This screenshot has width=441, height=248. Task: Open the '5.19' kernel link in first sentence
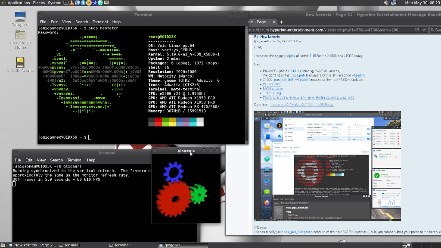pyautogui.click(x=313, y=56)
